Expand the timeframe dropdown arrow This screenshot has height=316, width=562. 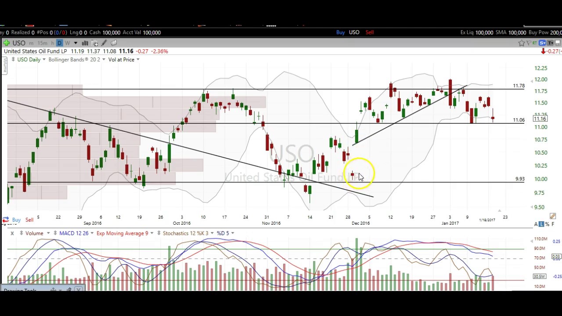(76, 43)
